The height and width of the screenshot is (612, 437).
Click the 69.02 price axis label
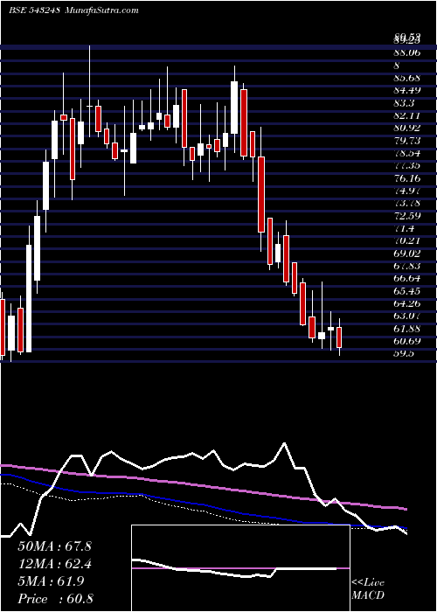tap(406, 254)
